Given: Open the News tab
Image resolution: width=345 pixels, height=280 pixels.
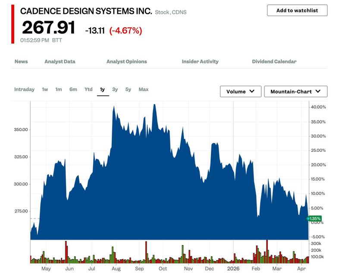Looking at the screenshot, I should pos(21,61).
